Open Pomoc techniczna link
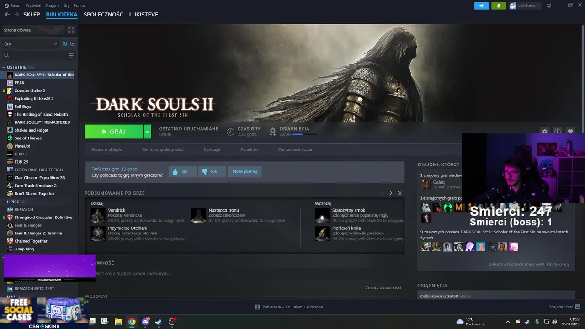Viewport: 585px width, 329px height. click(295, 149)
